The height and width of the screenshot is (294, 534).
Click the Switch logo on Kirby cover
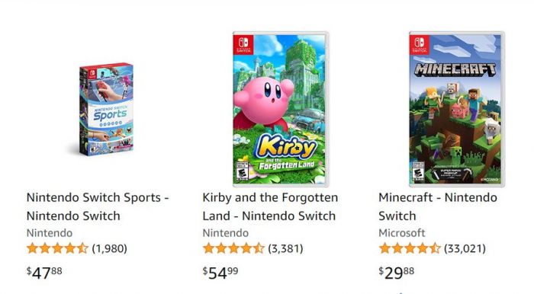coord(243,44)
